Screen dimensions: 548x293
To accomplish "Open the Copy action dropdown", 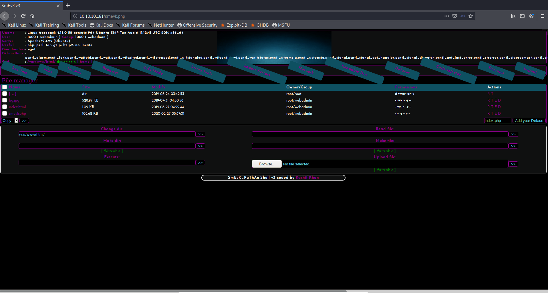I will [10, 120].
